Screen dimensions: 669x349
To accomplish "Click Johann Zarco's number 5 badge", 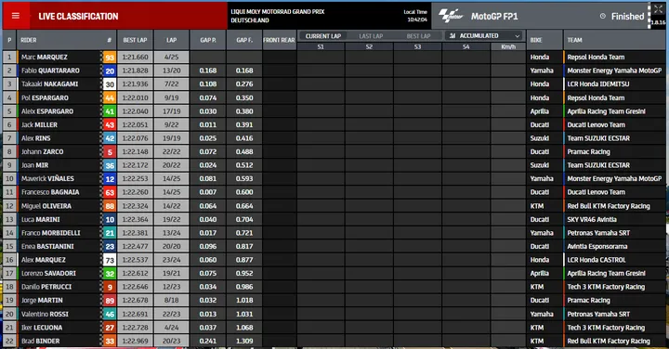I will pyautogui.click(x=110, y=151).
